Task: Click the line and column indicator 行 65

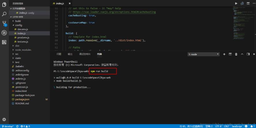Action: point(191,126)
